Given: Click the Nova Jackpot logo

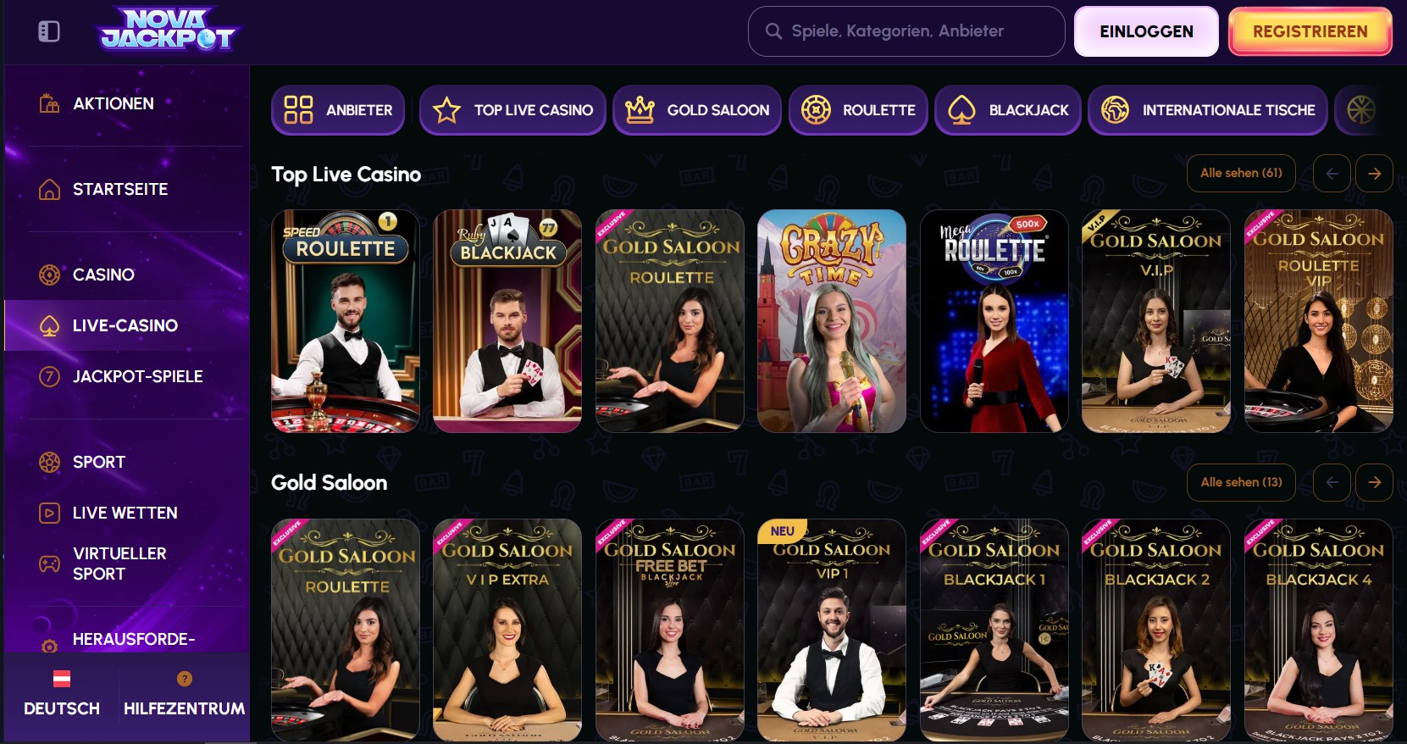Looking at the screenshot, I should pyautogui.click(x=169, y=31).
